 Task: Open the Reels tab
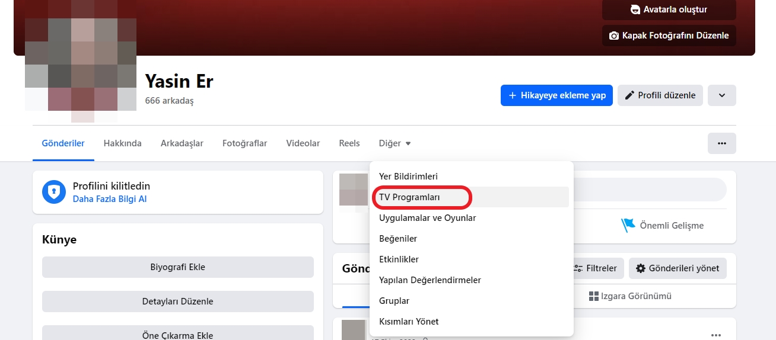(349, 143)
